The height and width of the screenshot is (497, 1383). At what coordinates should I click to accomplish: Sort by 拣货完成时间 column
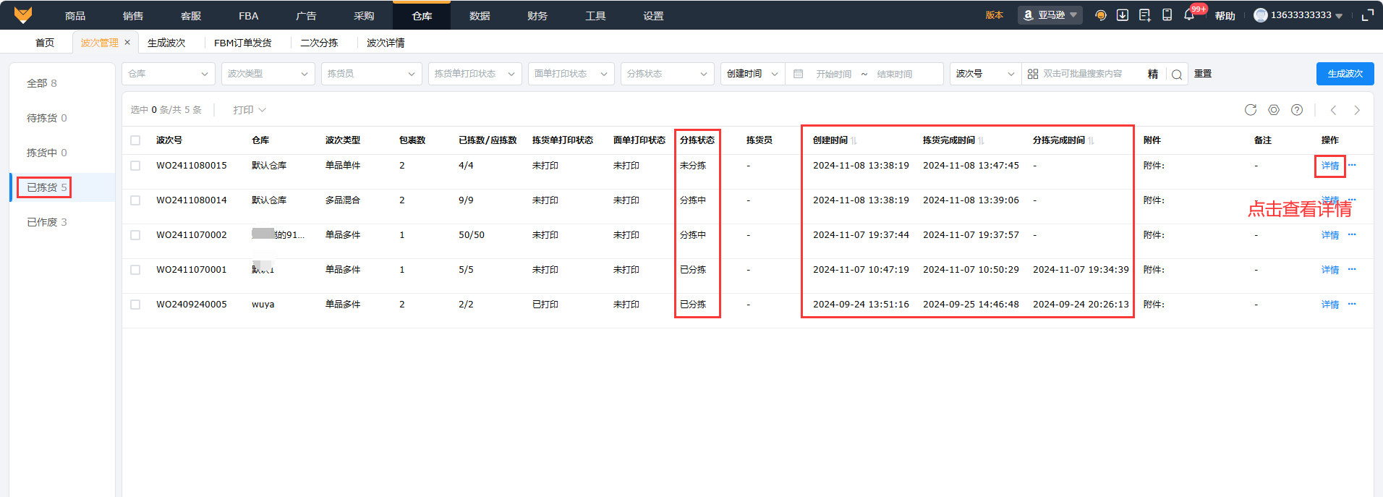point(981,140)
